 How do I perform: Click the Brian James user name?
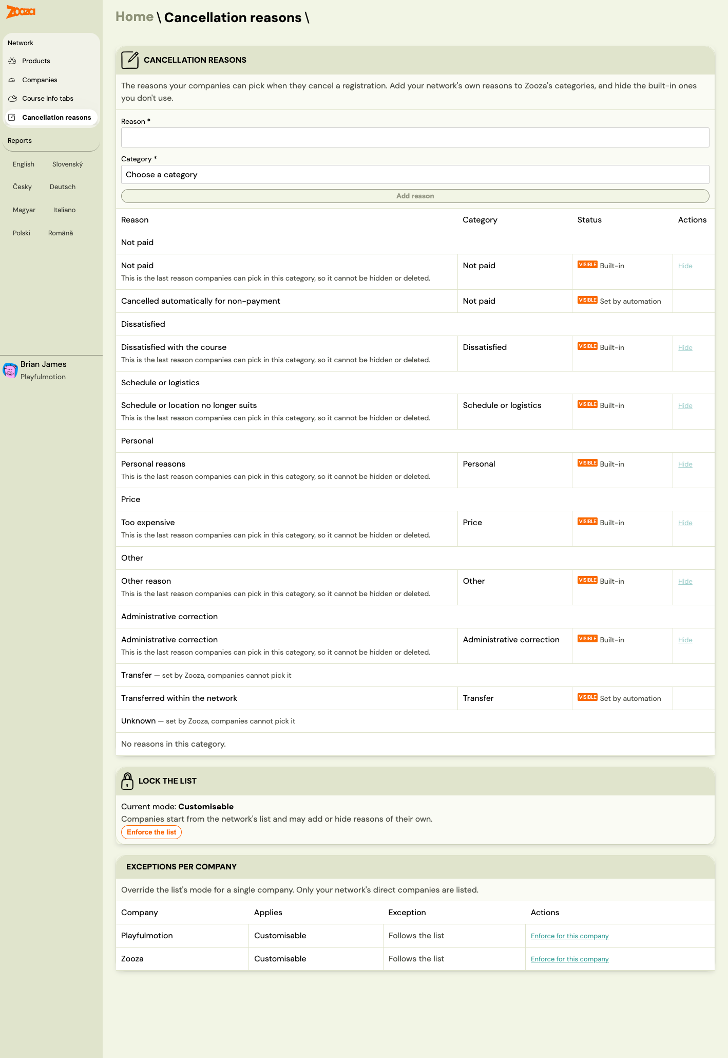tap(44, 364)
